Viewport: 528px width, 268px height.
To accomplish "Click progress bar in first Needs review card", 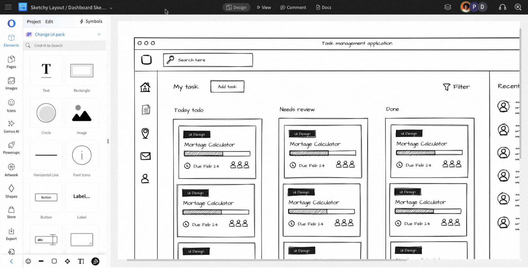I will coord(323,153).
